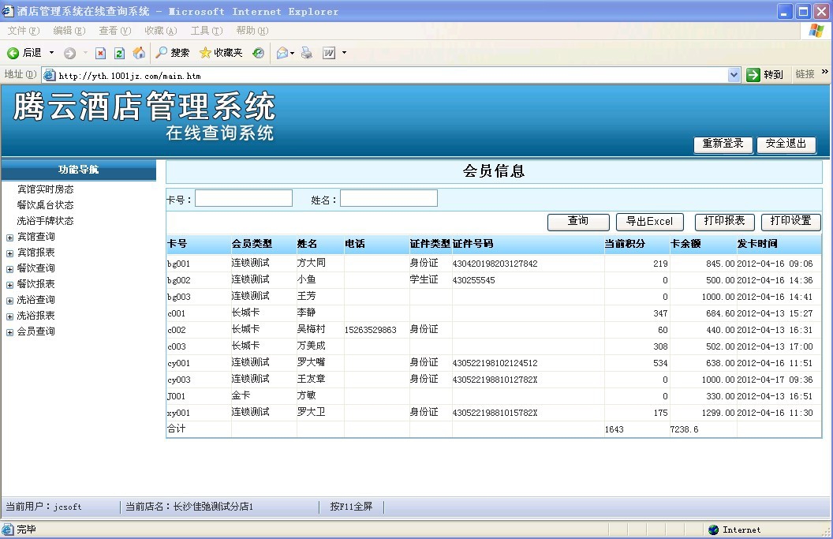Open the 收藏(A) menu
Image resolution: width=833 pixels, height=539 pixels.
[x=160, y=31]
